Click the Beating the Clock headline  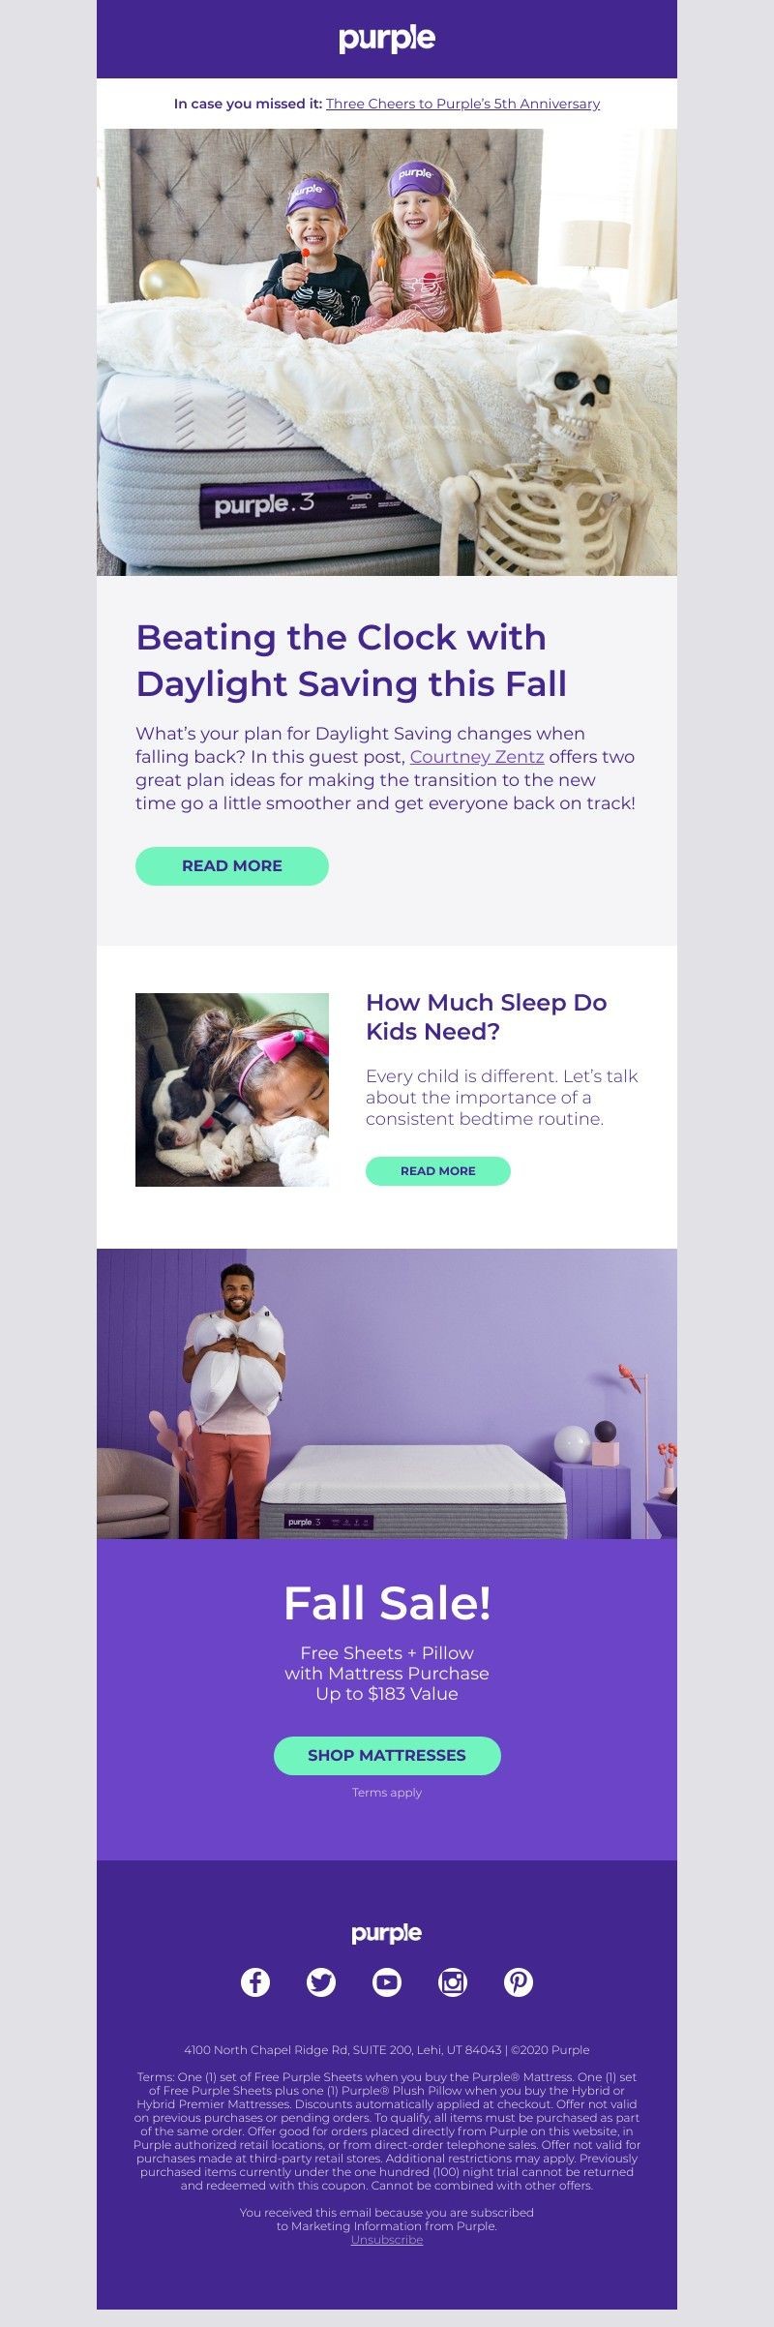tap(352, 660)
